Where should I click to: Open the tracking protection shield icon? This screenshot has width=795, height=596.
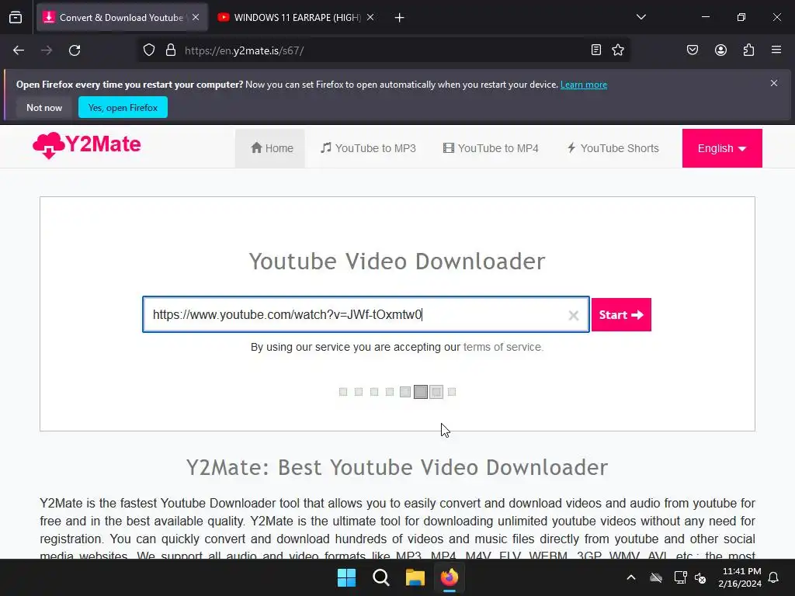pyautogui.click(x=148, y=50)
